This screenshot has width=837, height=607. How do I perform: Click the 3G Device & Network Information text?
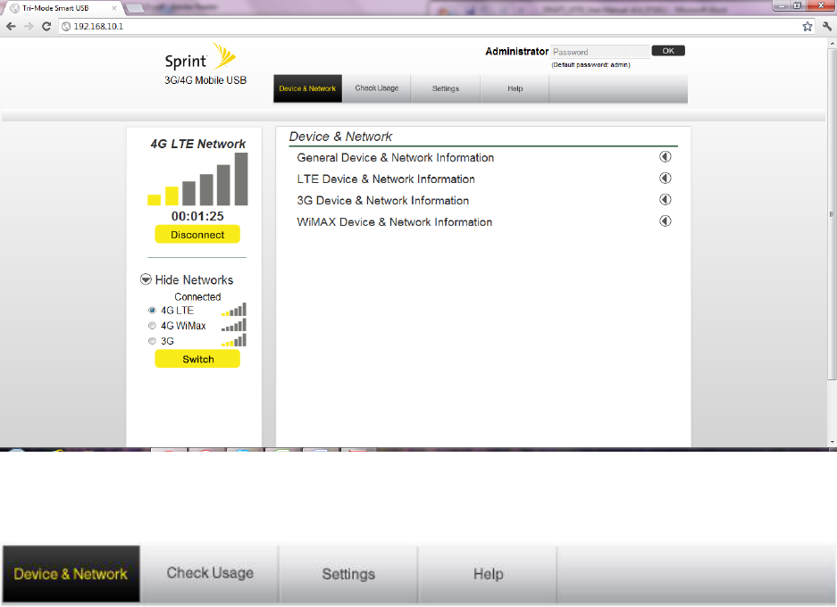tap(382, 201)
